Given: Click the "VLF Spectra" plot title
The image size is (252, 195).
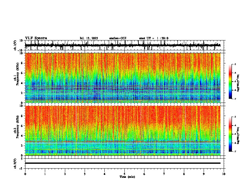Looking at the screenshot, I should coord(36,38).
